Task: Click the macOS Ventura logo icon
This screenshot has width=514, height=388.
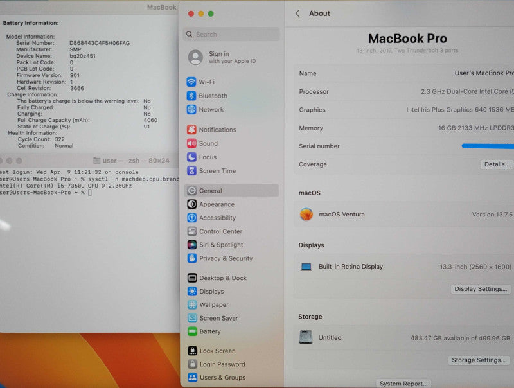Action: click(306, 215)
